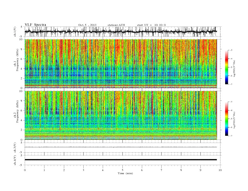Click time axis tick label "8"
This screenshot has width=248, height=191.
point(181,170)
